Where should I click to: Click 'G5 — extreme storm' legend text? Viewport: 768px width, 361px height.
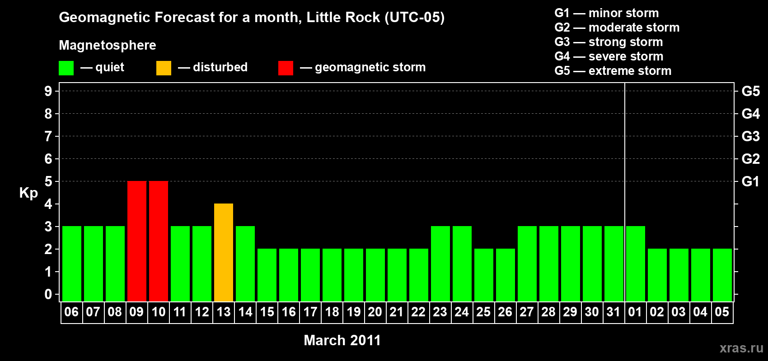(x=613, y=71)
